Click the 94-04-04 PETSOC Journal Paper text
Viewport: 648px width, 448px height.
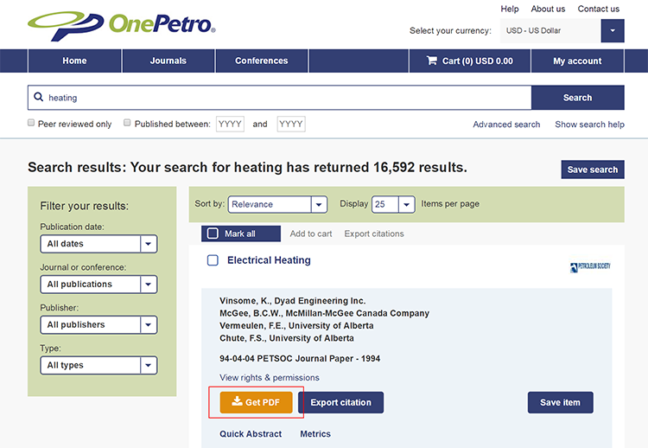(300, 359)
